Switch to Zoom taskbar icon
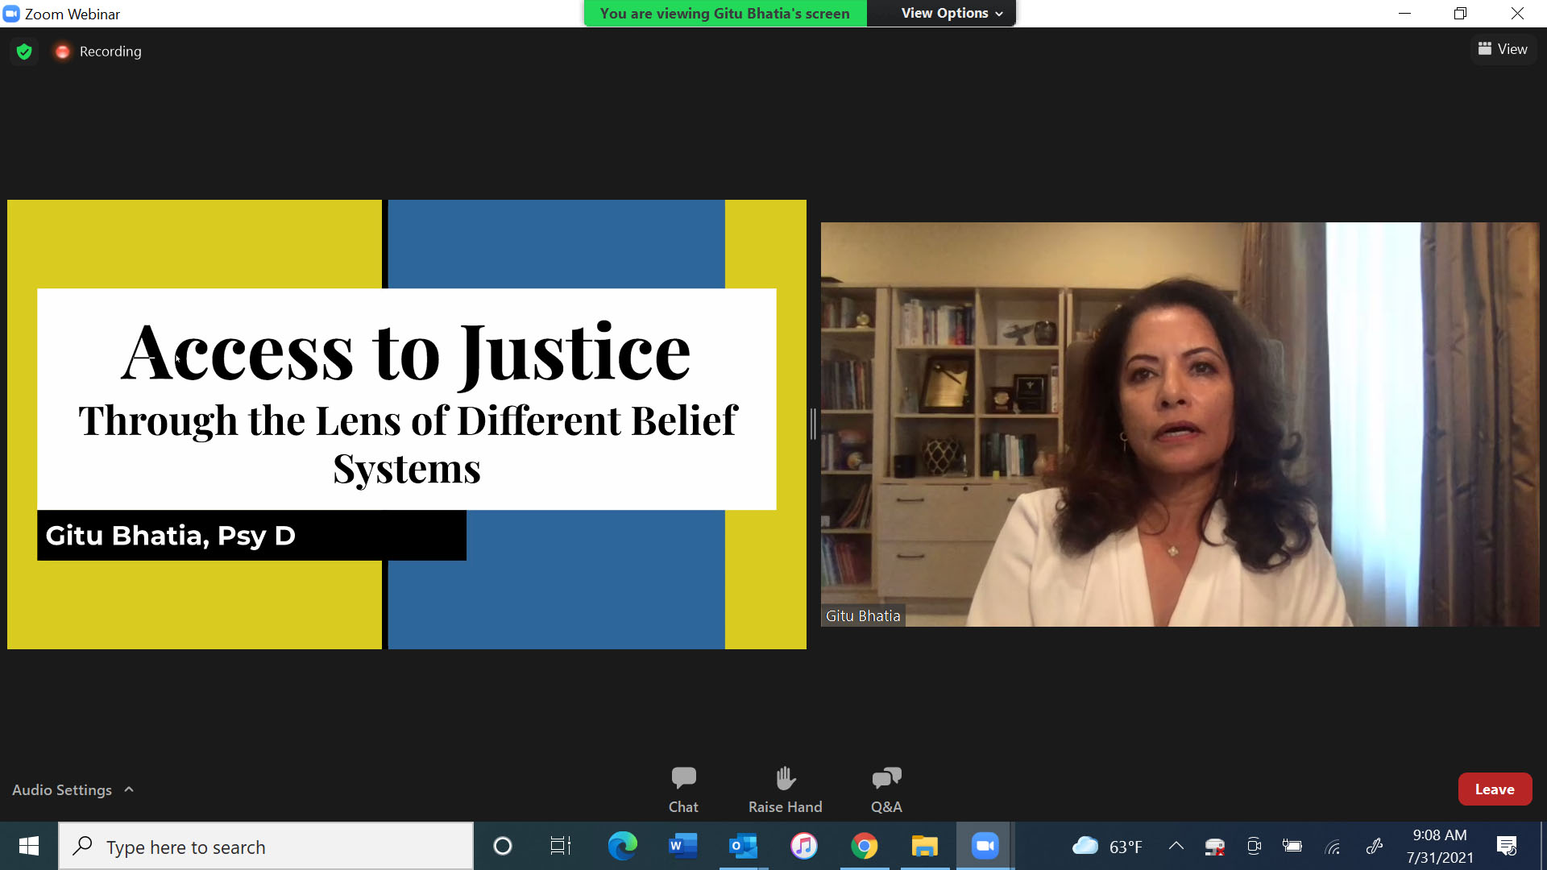Viewport: 1547px width, 870px height. [x=985, y=846]
